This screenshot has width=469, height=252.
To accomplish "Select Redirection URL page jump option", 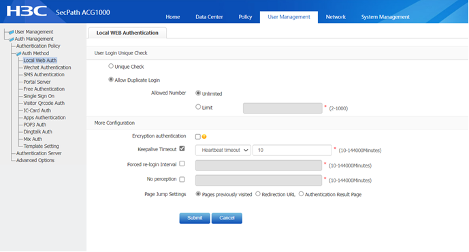I will (258, 194).
